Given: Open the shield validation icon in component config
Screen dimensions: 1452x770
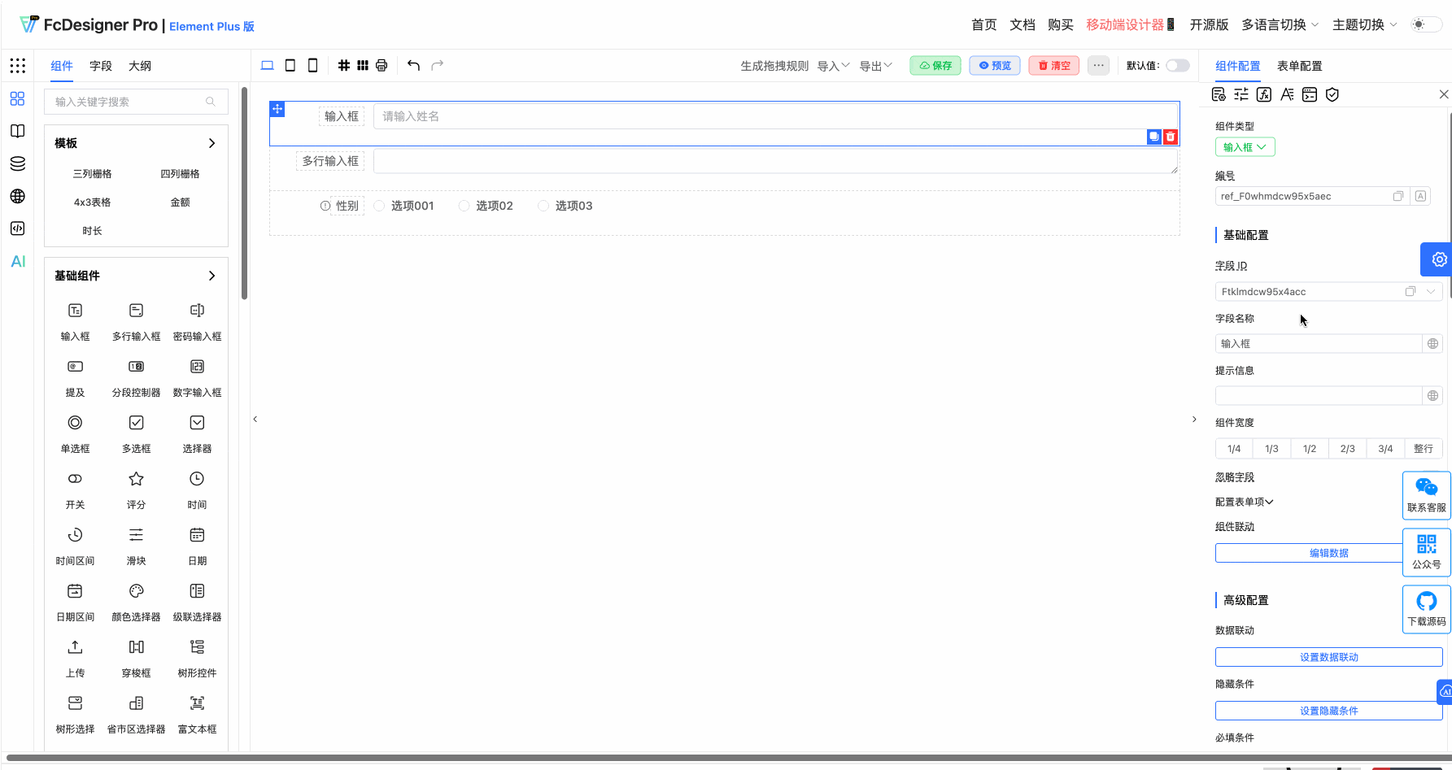Looking at the screenshot, I should coord(1332,94).
